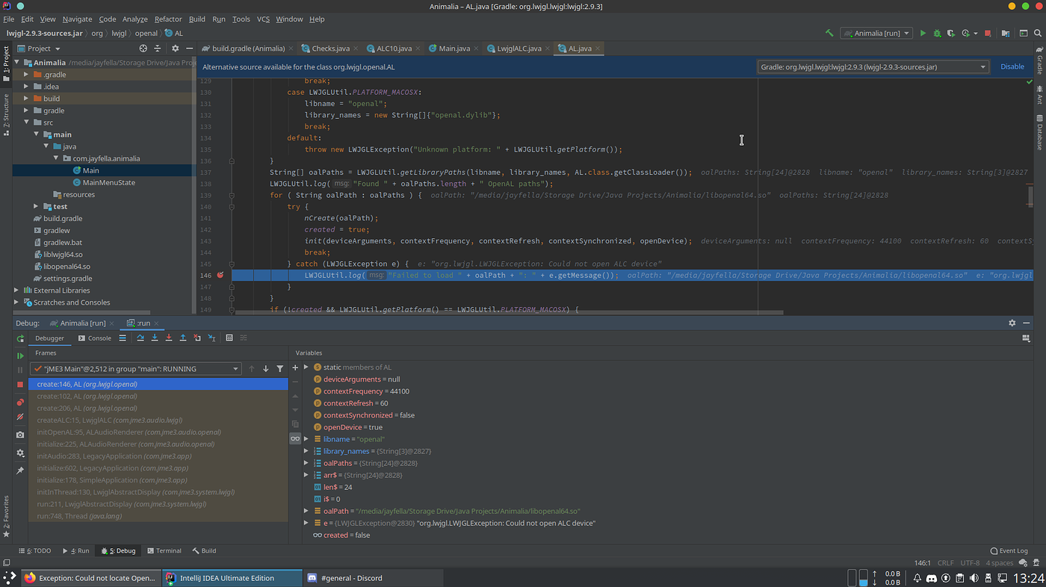Viewport: 1046px width, 587px height.
Task: Expand the oalPaths variable in Variables
Action: tap(306, 463)
